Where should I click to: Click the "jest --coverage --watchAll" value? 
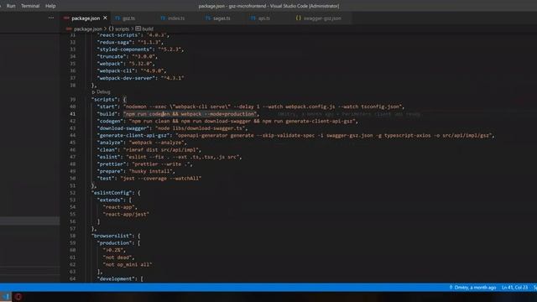[161, 179]
